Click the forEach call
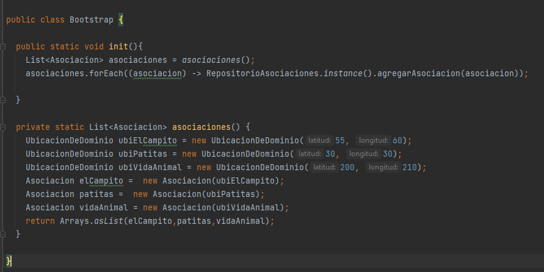 pyautogui.click(x=106, y=73)
